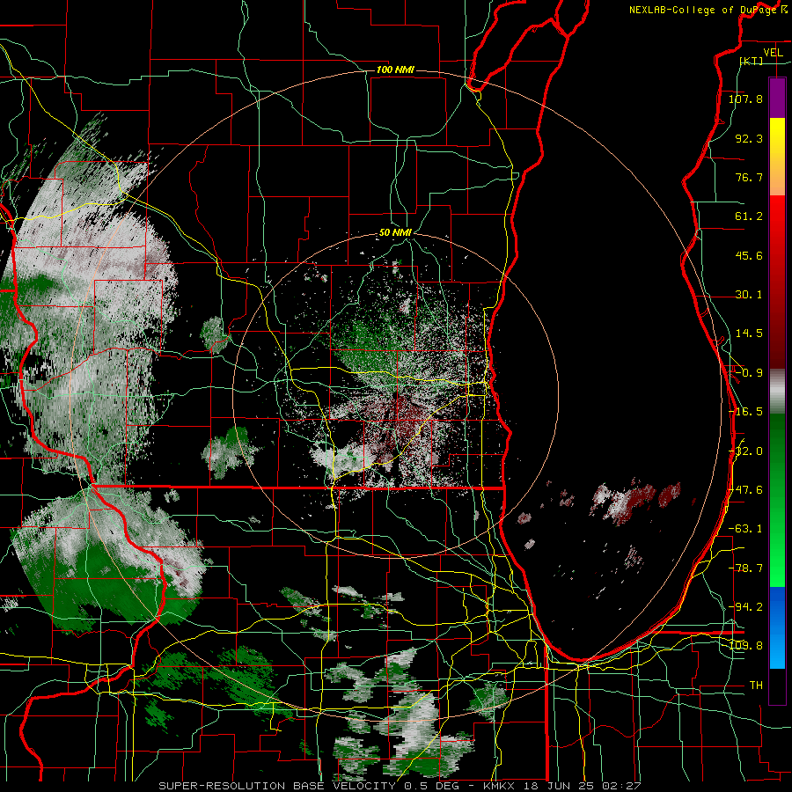Click the blue segment of velocity color bar
Image resolution: width=792 pixels, height=792 pixels.
tap(777, 627)
